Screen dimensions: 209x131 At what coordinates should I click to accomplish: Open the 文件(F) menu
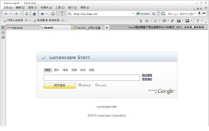coord(8,7)
